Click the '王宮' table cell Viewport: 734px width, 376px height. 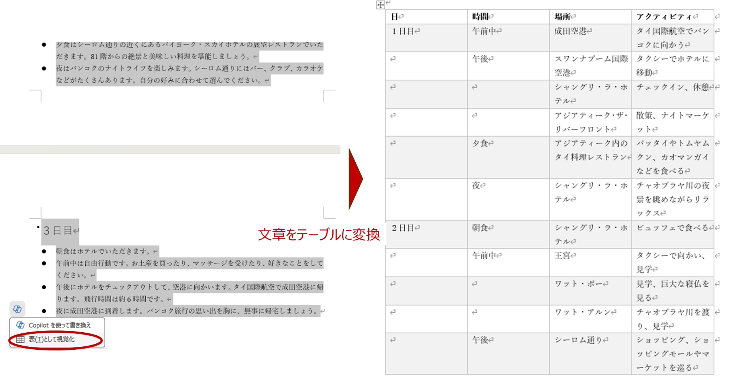[590, 263]
